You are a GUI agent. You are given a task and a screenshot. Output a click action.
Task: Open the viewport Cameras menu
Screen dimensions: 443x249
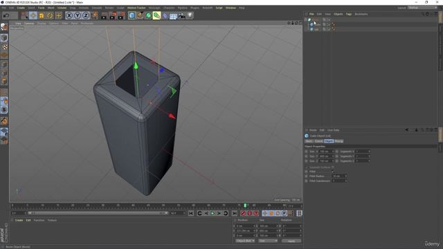(29, 24)
